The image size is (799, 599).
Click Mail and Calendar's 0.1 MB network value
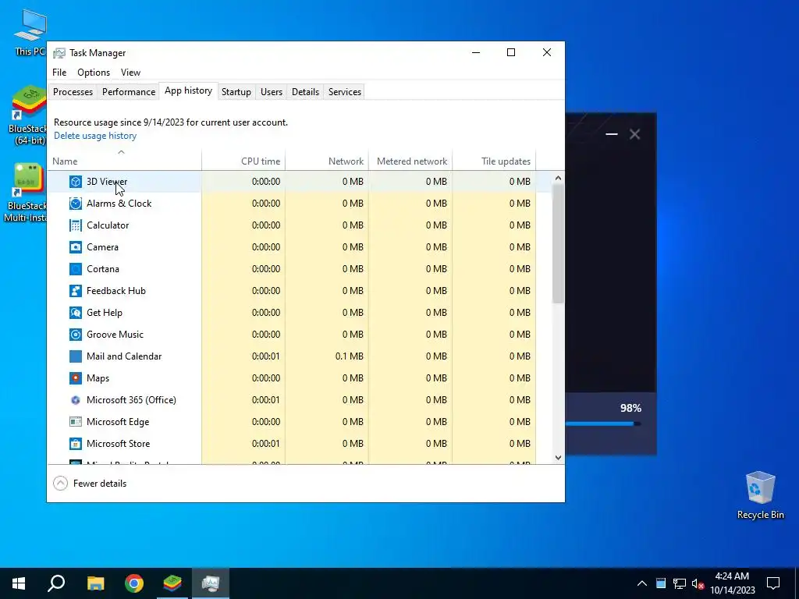click(349, 356)
